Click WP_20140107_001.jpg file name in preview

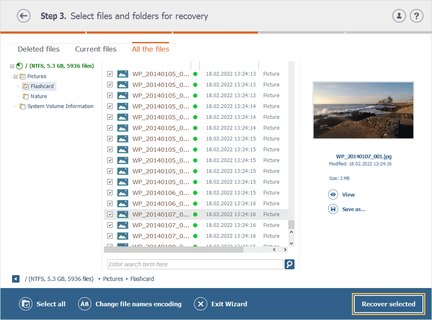(x=364, y=156)
